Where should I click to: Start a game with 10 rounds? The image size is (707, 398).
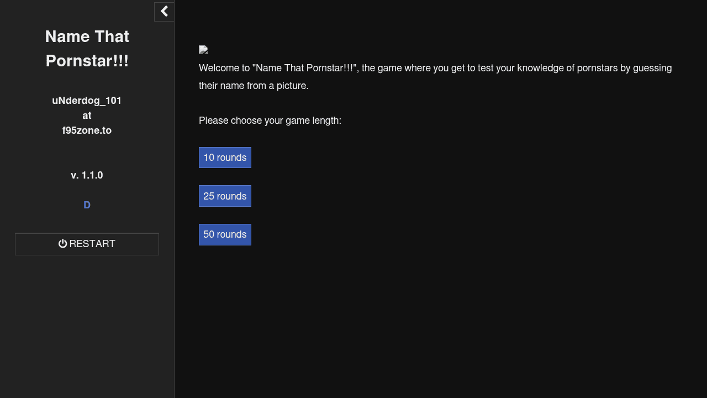pos(225,158)
